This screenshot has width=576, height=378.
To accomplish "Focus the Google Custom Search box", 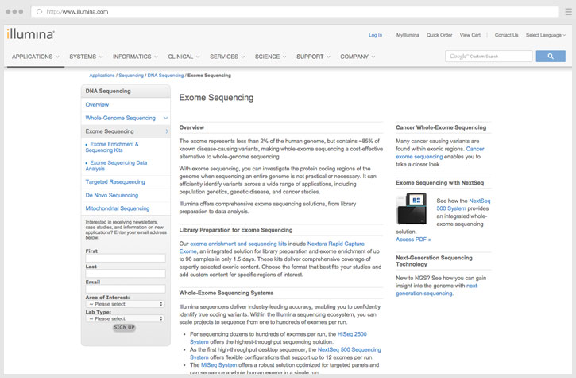I will [x=489, y=57].
